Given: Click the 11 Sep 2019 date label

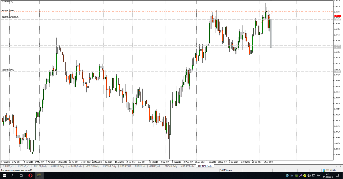Looking at the screenshot, I should click(211, 162).
